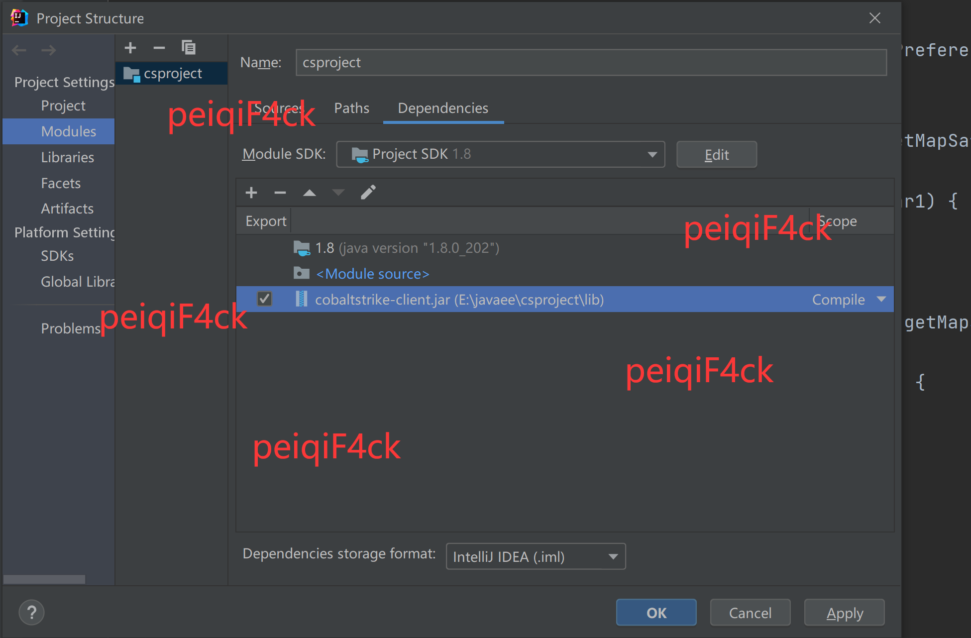Image resolution: width=971 pixels, height=638 pixels.
Task: Click the Cancel button
Action: pyautogui.click(x=751, y=613)
